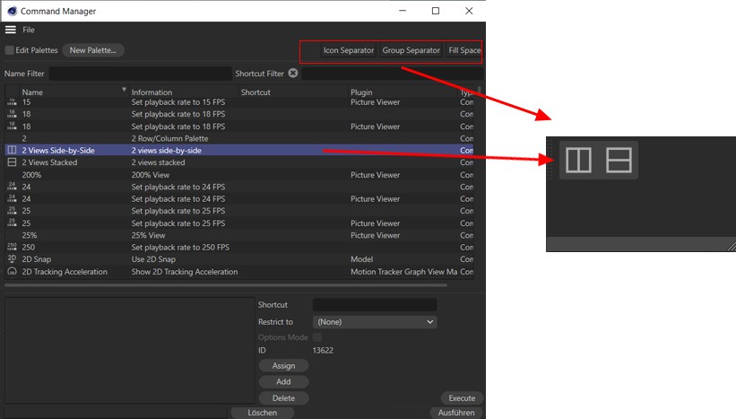Open the File menu
Viewport: 736px width, 419px height.
(x=29, y=30)
